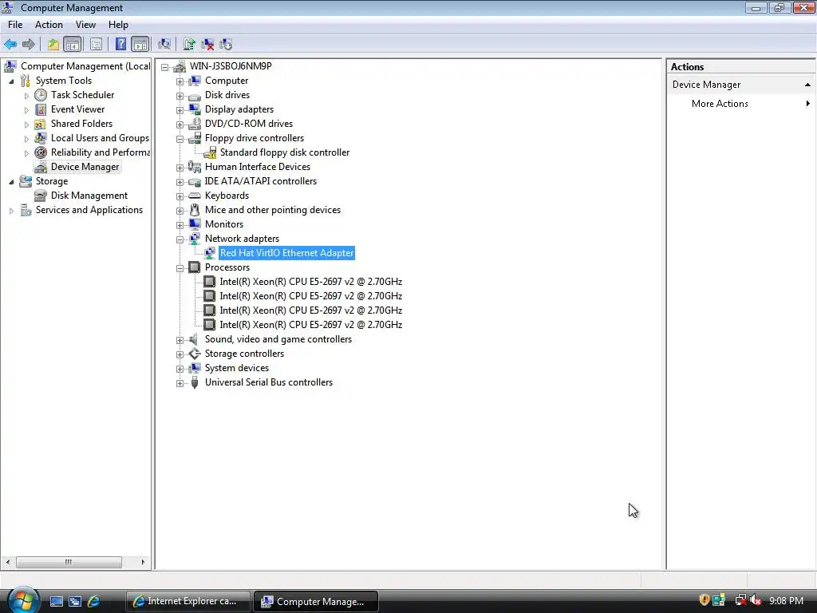
Task: Click the console tree scroll right arrow
Action: [x=143, y=562]
